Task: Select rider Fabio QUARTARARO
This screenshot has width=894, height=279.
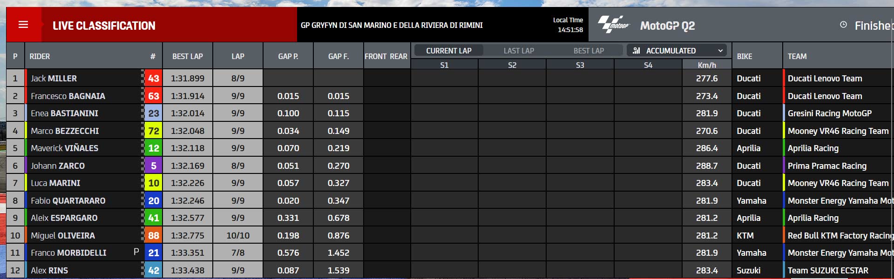Action: (68, 201)
